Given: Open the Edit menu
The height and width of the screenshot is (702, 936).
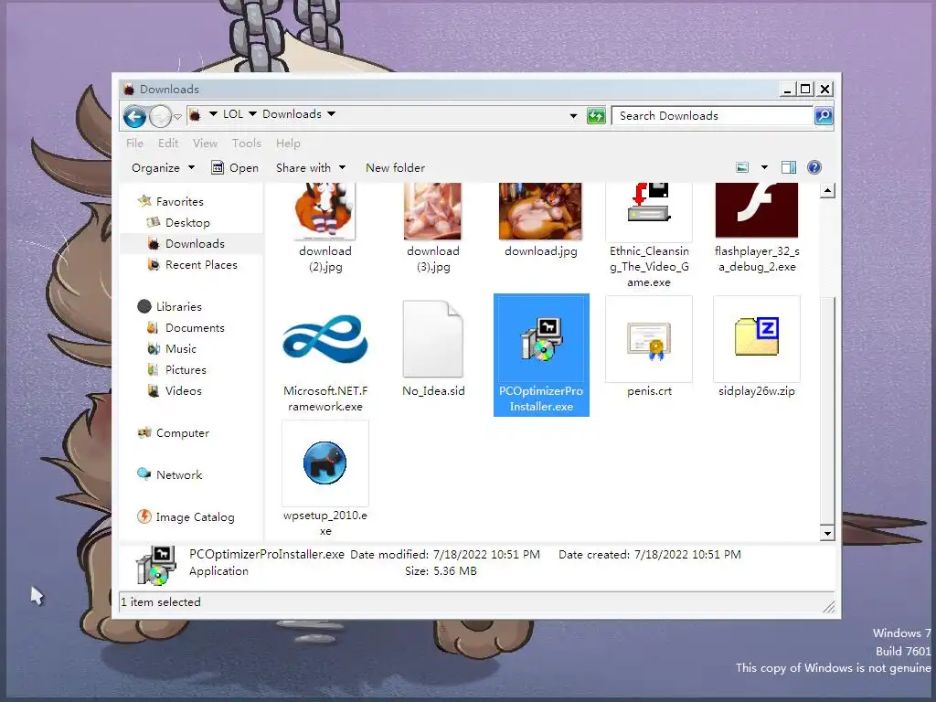Looking at the screenshot, I should 168,144.
